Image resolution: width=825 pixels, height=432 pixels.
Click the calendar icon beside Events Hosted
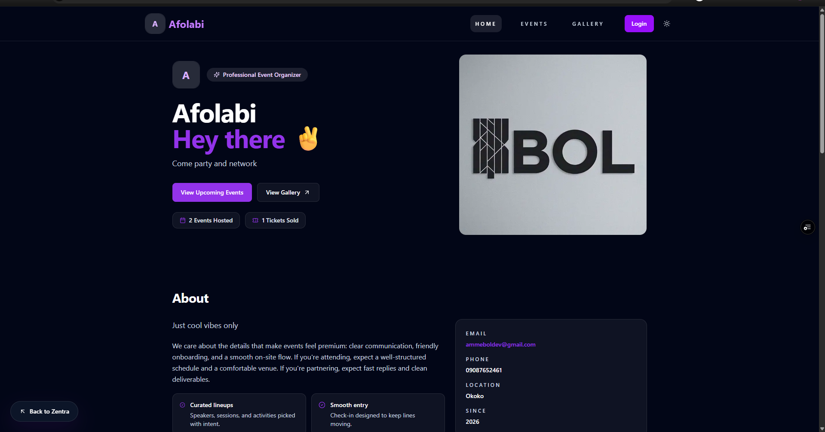point(183,220)
